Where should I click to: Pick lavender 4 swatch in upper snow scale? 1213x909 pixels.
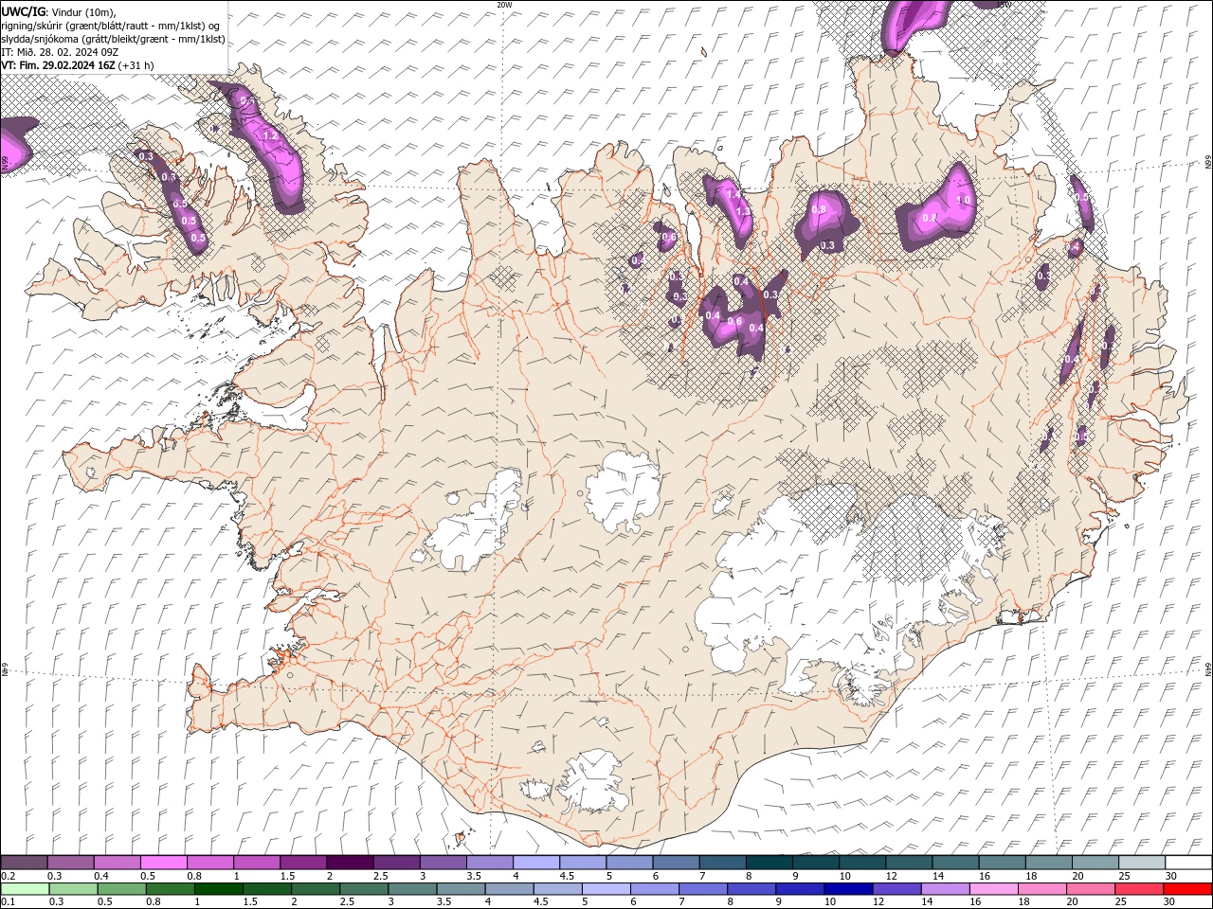(x=536, y=863)
